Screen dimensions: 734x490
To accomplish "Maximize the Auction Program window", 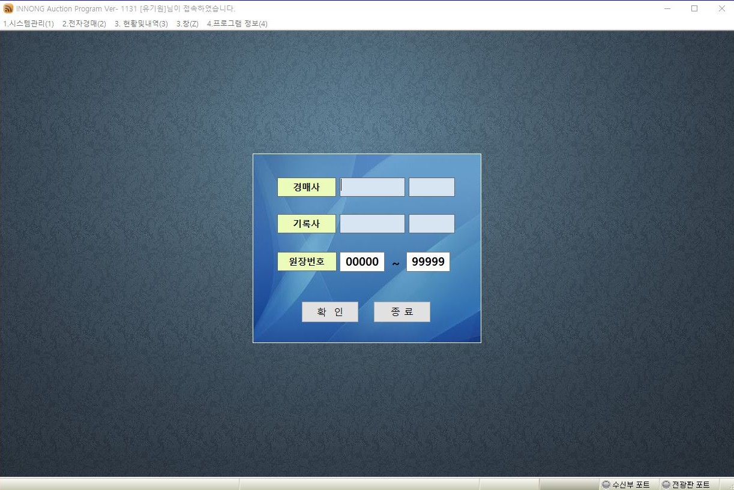I will click(x=694, y=8).
